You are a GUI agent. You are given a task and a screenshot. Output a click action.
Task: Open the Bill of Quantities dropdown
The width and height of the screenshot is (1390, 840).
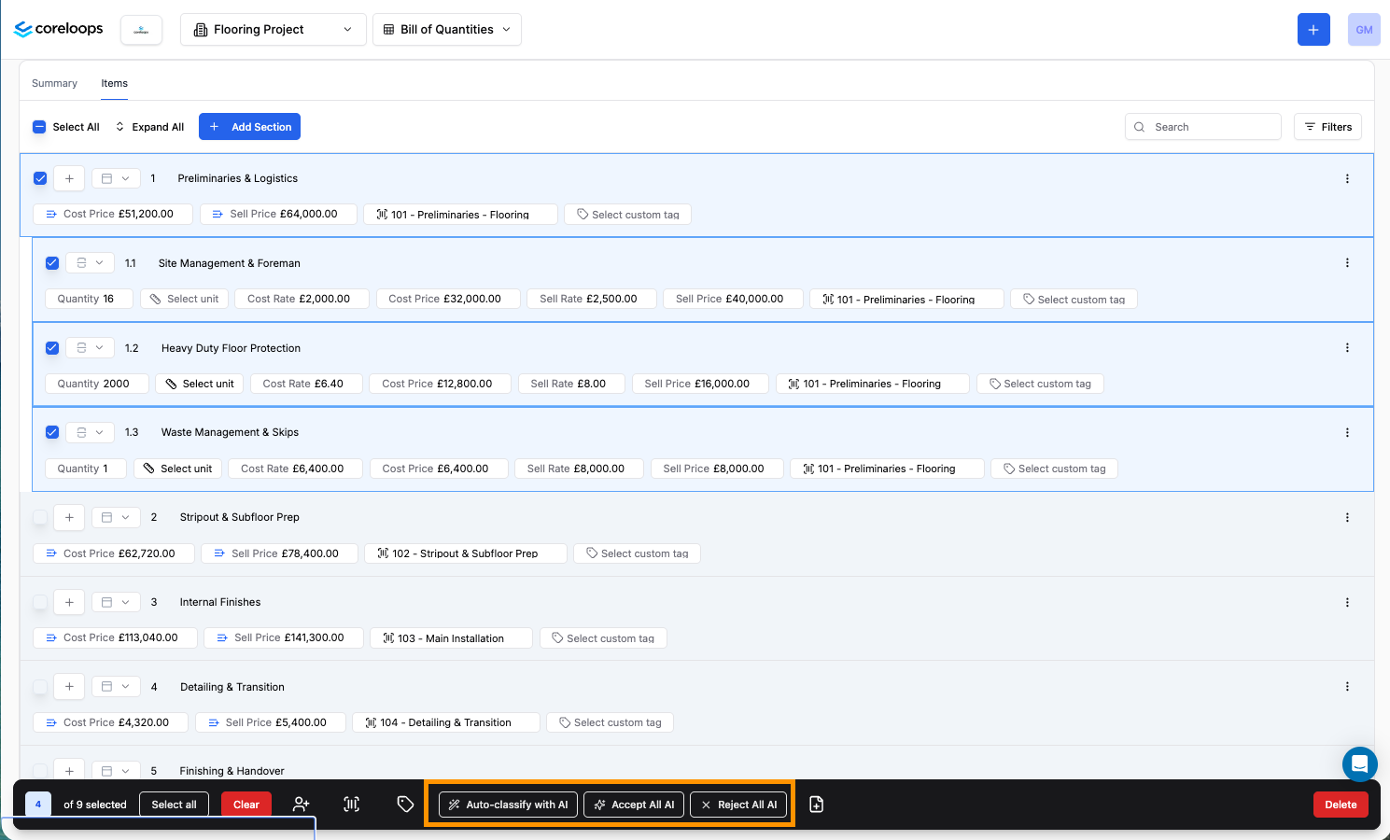tap(447, 30)
